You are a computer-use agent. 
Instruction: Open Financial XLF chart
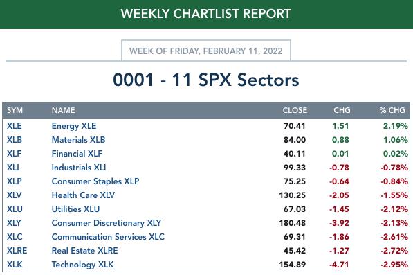[77, 154]
